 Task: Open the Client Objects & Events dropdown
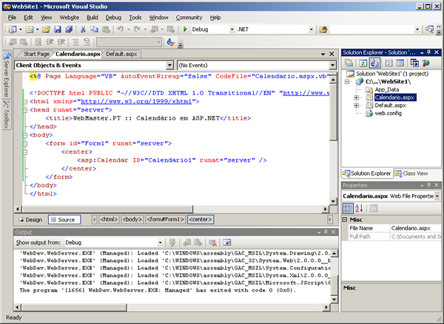(169, 65)
